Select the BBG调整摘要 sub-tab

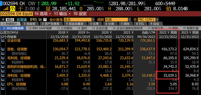click(13, 28)
